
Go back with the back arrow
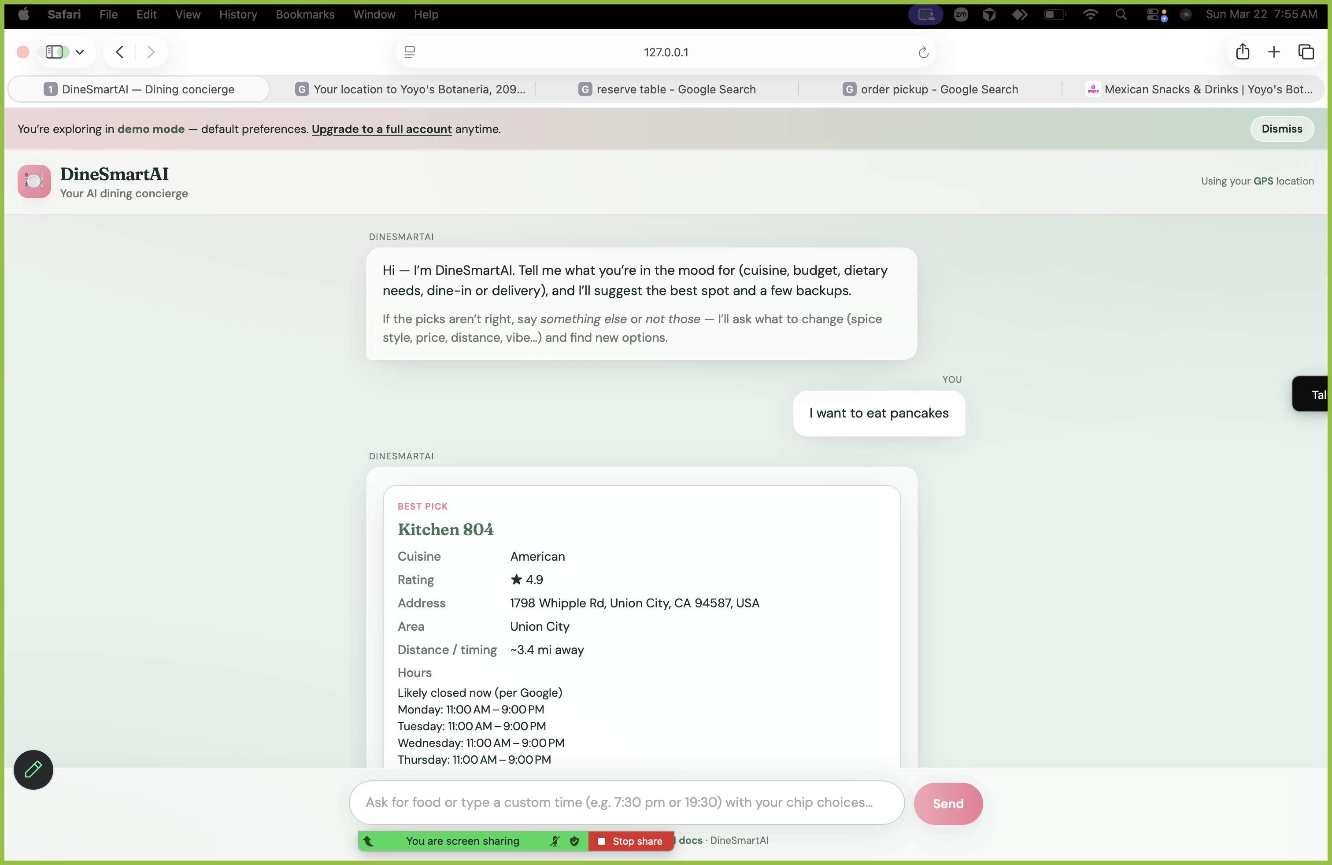coord(119,52)
